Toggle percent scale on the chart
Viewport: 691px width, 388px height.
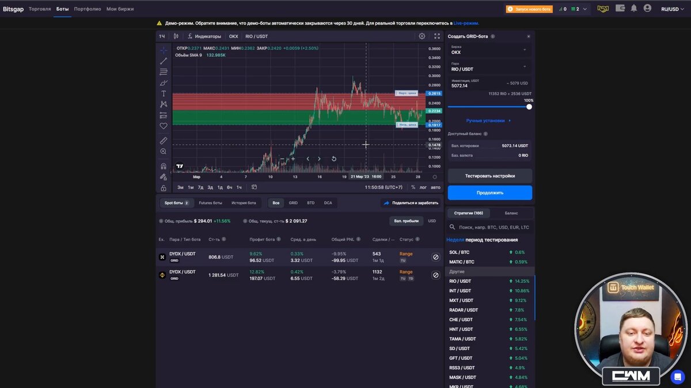[x=413, y=187]
